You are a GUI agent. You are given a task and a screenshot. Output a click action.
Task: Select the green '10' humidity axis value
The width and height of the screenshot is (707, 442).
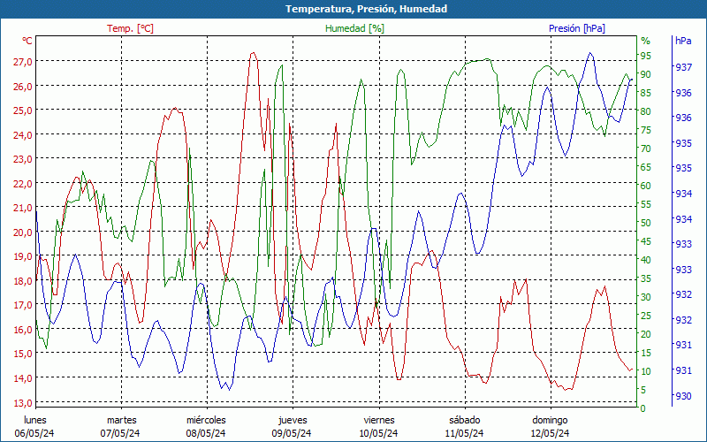646,370
